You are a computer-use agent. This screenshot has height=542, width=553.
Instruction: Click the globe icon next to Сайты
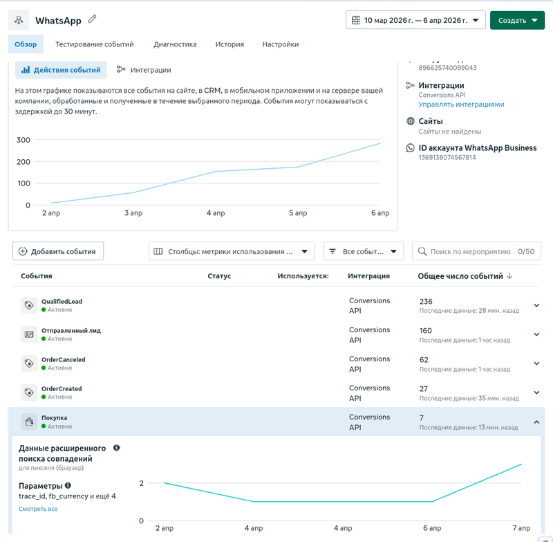[x=410, y=121]
